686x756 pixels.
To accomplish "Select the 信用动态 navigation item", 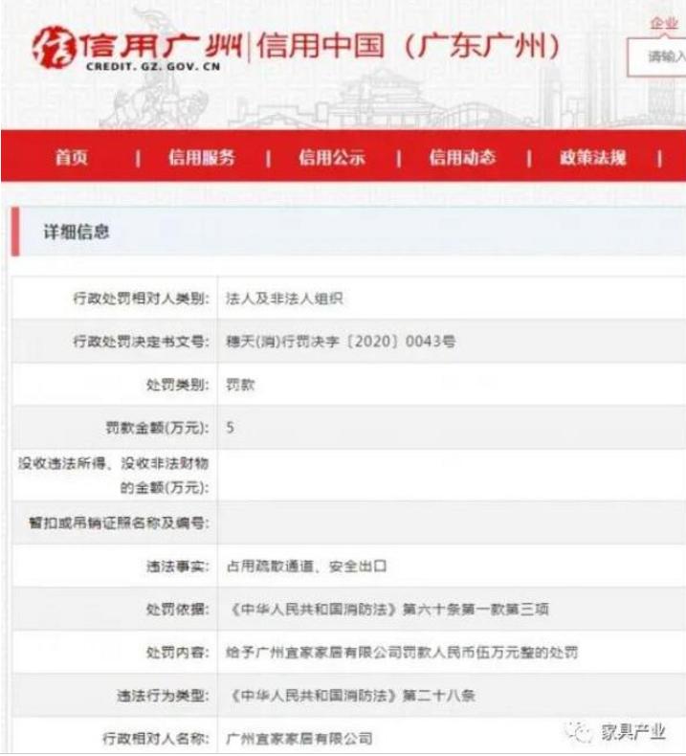I will pos(462,157).
